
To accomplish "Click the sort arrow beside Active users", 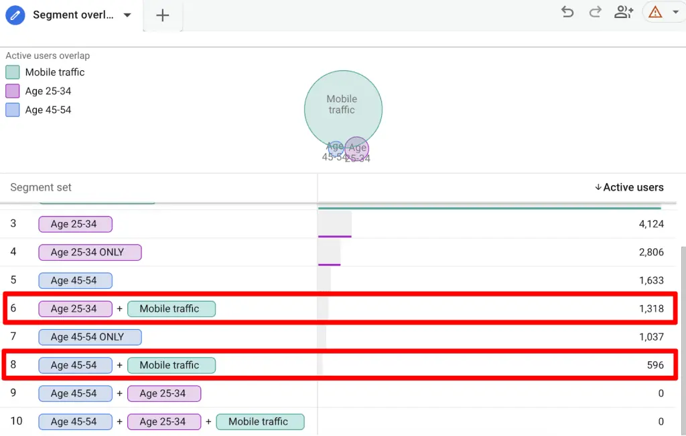I will click(597, 187).
